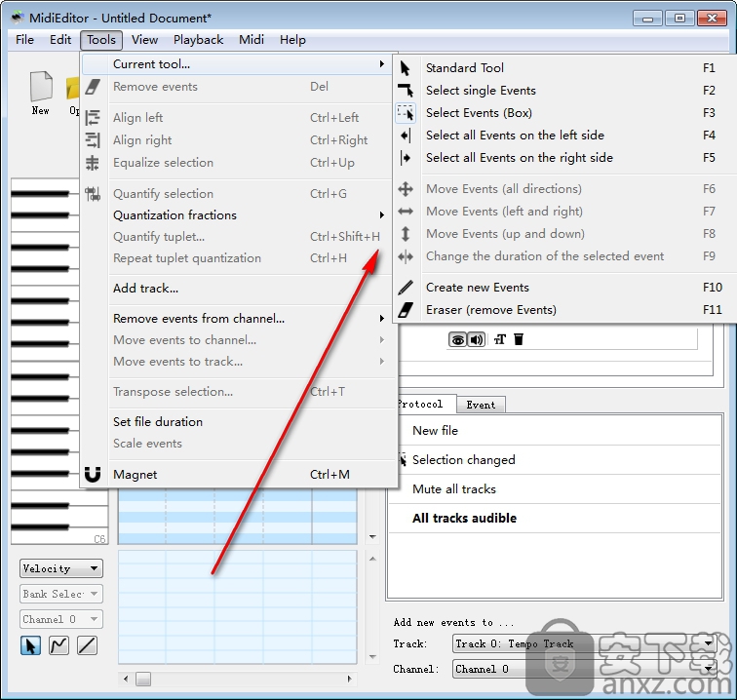Click the rename track text icon
The width and height of the screenshot is (737, 700).
coord(500,339)
